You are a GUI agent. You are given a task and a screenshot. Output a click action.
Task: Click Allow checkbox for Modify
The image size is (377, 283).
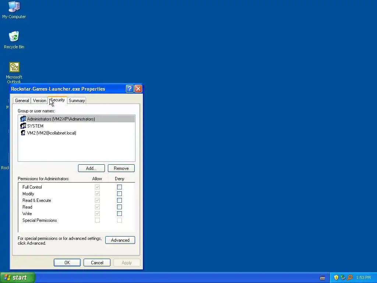coord(97,194)
